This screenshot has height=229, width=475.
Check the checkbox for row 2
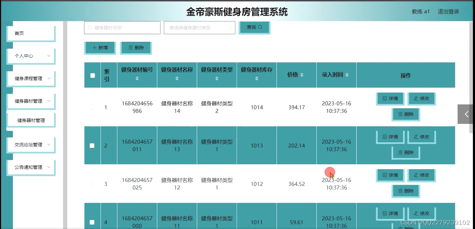coord(92,145)
